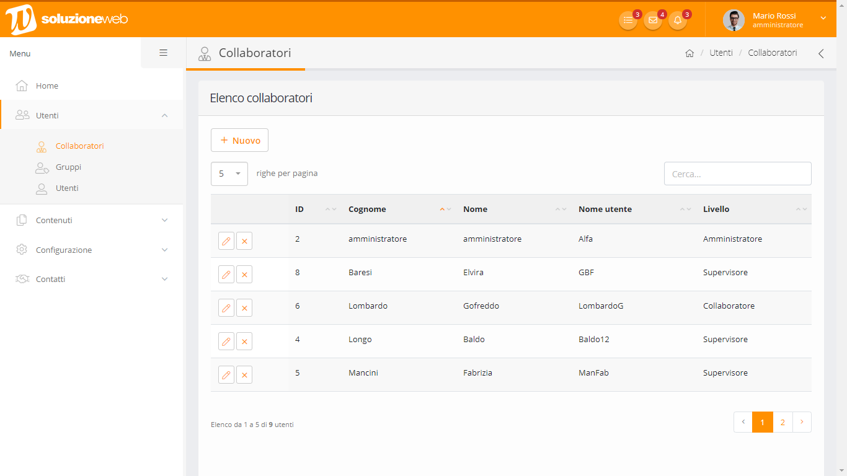Viewport: 847px width, 476px height.
Task: Open Gruppi in the sidebar menu
Action: (x=68, y=167)
